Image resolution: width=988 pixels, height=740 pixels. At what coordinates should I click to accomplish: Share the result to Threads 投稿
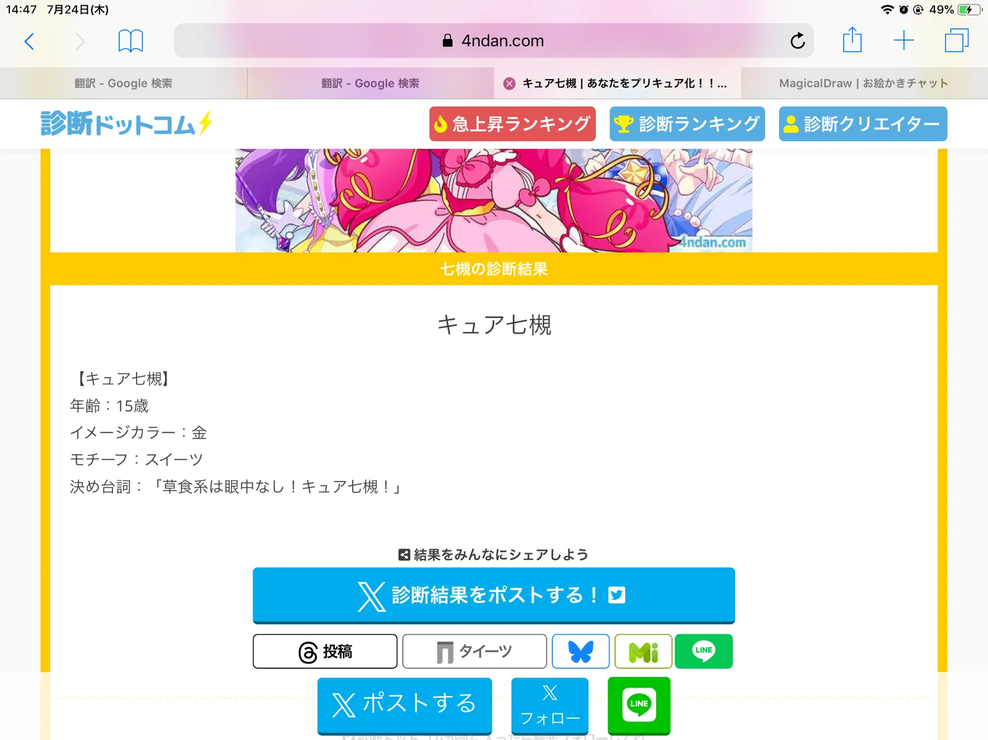click(x=325, y=651)
